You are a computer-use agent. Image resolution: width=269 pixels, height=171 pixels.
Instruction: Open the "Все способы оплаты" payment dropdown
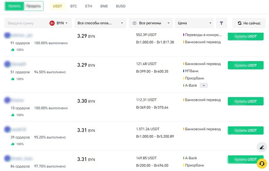coord(100,23)
